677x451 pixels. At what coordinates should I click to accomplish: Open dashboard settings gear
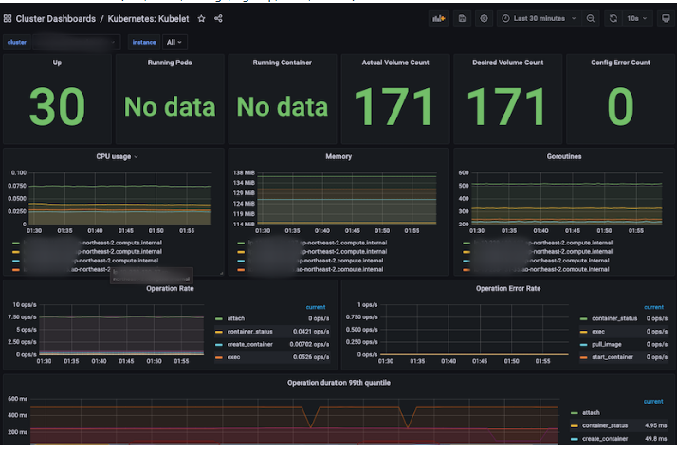pos(484,19)
